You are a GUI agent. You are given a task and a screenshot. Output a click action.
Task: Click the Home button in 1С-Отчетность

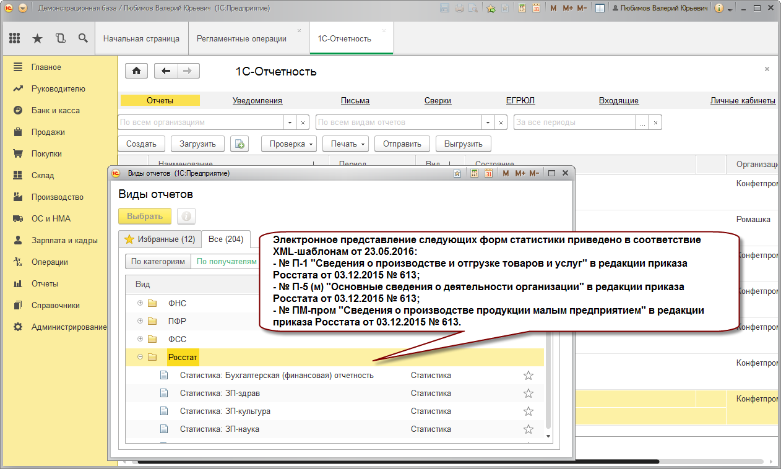pos(136,71)
